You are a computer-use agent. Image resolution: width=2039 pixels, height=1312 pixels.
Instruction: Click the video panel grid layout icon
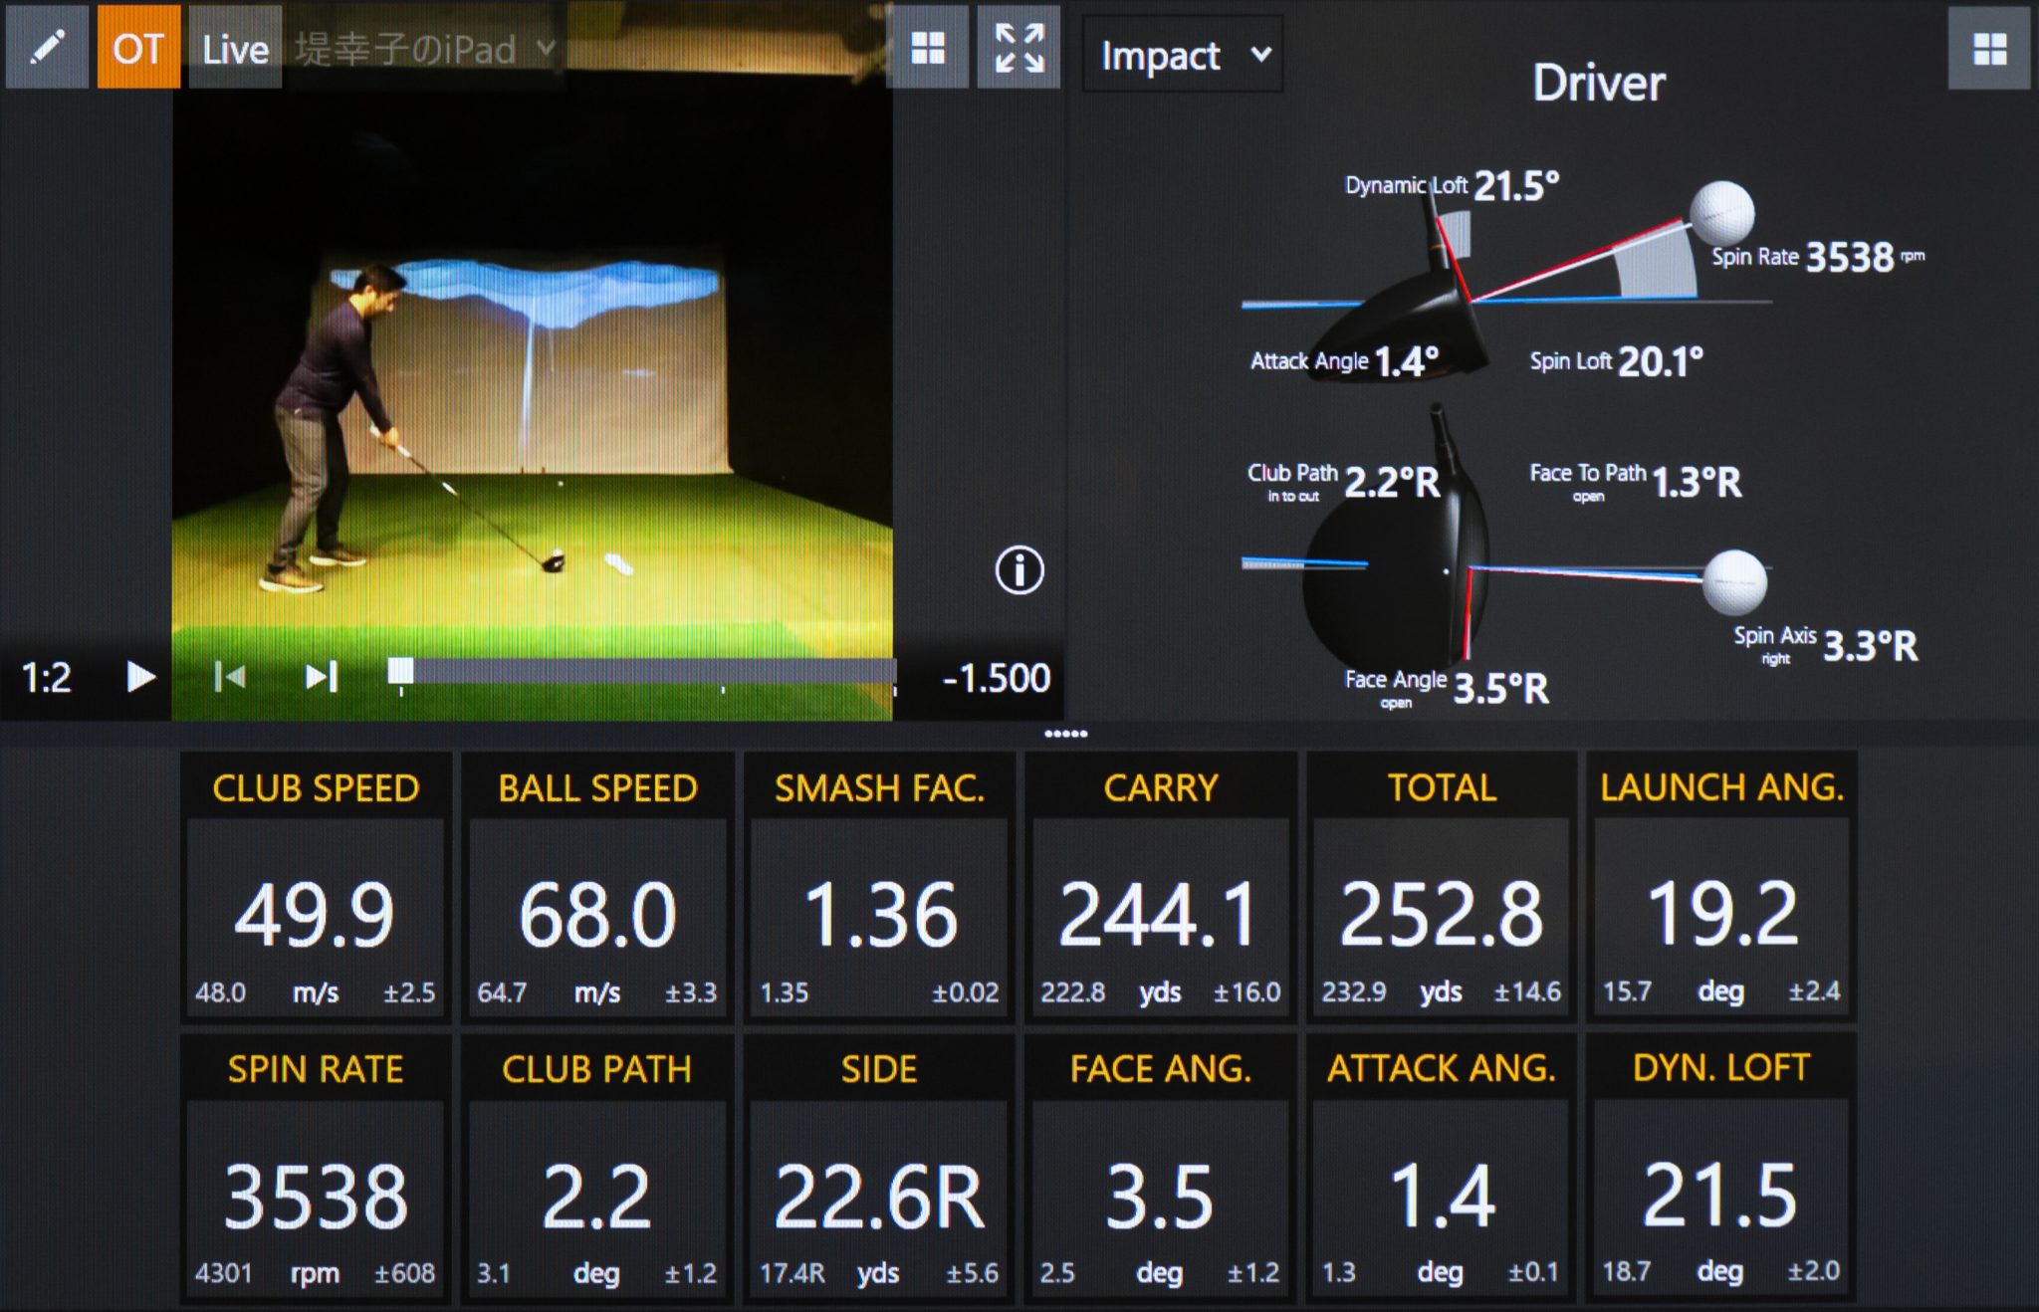tap(927, 47)
